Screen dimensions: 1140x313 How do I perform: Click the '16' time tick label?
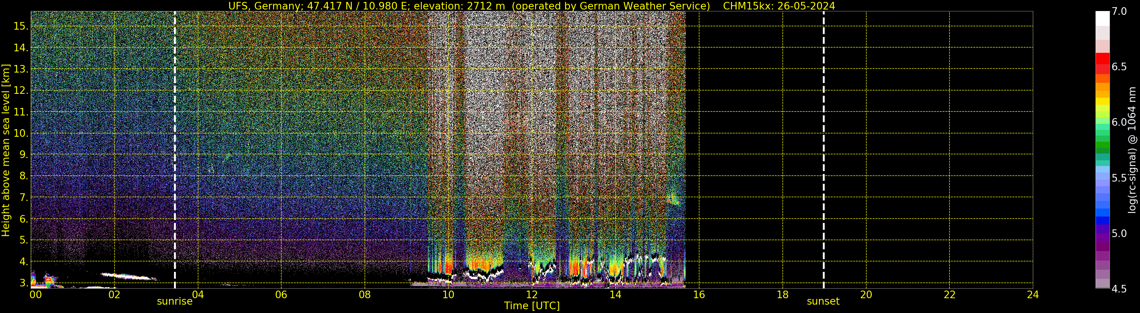coord(699,295)
